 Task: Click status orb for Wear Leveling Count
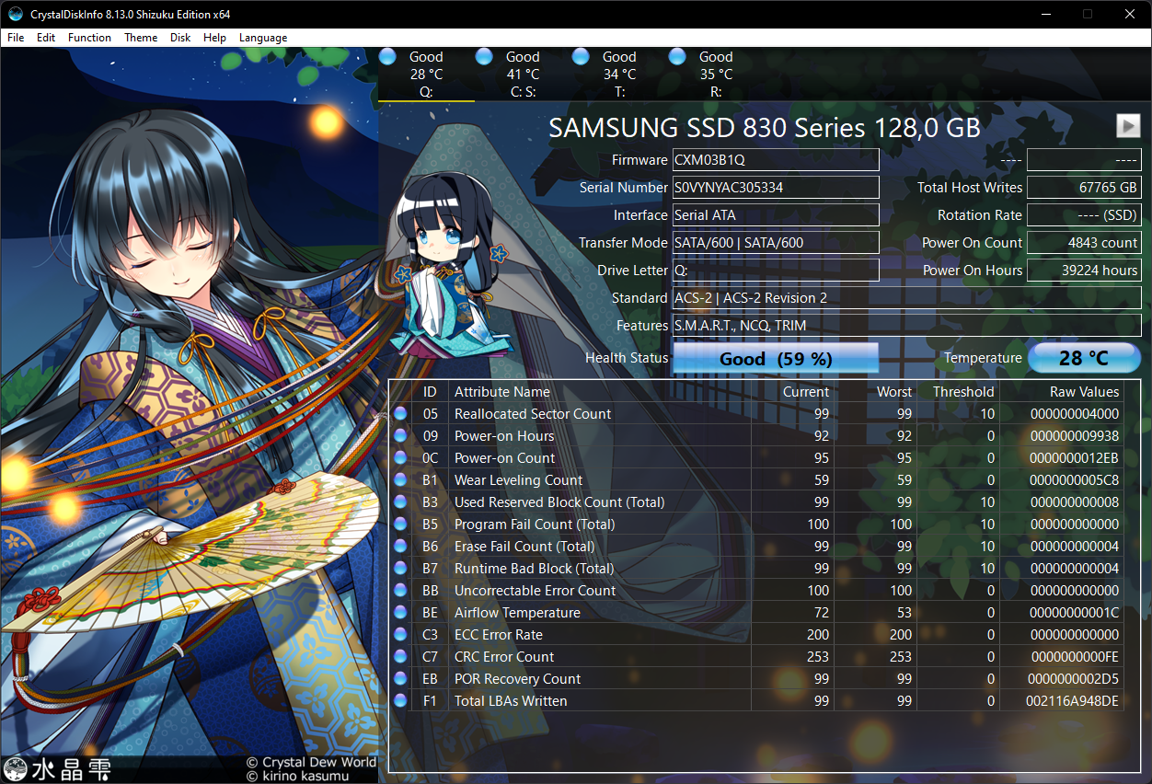400,480
